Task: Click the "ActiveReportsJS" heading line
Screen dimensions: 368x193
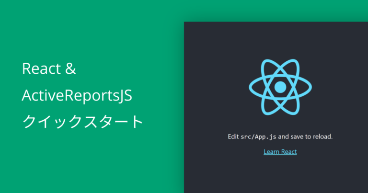Action: point(77,95)
